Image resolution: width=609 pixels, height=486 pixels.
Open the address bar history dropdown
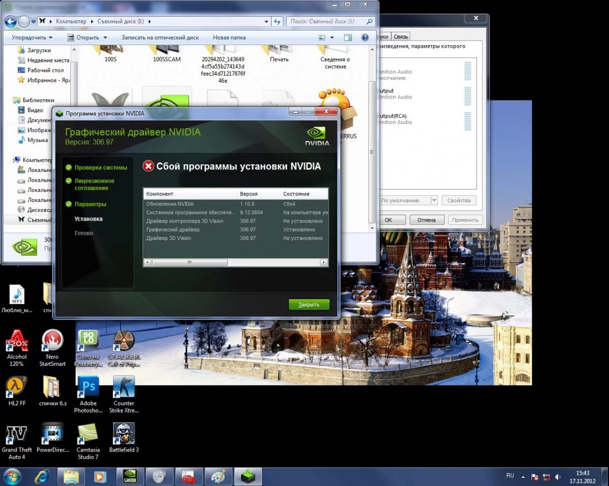coord(267,22)
